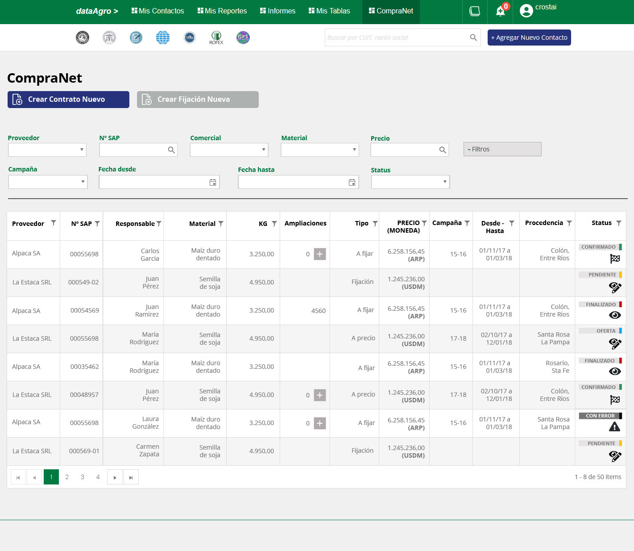This screenshot has width=634, height=551.
Task: Add ampliación for Carlos García row
Action: point(320,254)
